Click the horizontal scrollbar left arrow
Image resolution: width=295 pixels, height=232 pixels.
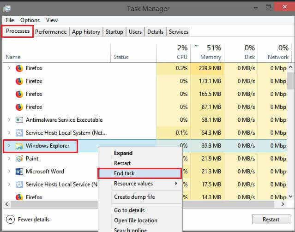coord(7,204)
